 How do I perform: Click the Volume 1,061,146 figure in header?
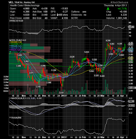(121, 18)
